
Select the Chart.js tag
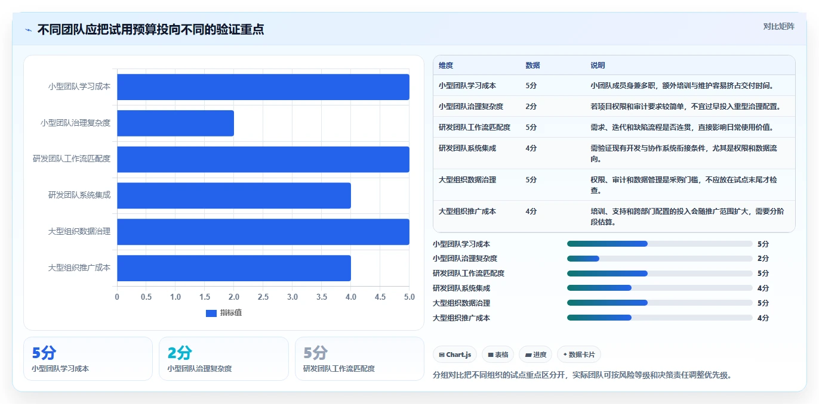point(455,355)
